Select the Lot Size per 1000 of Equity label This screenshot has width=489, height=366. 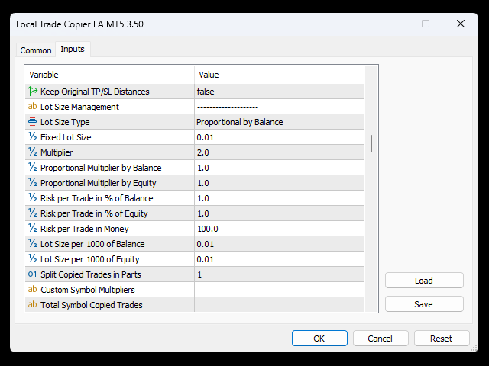90,259
